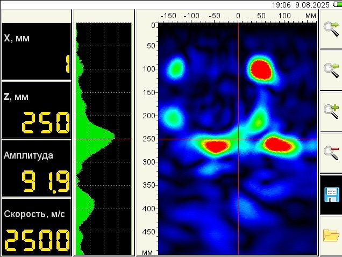
Task: Zoom out using the red minus magnifier
Action: click(x=331, y=152)
